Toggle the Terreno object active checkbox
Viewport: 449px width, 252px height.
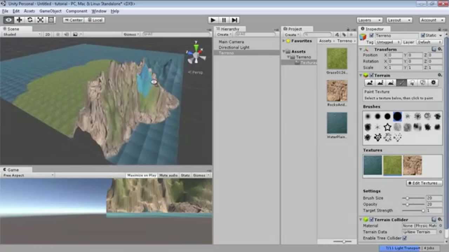tap(371, 35)
